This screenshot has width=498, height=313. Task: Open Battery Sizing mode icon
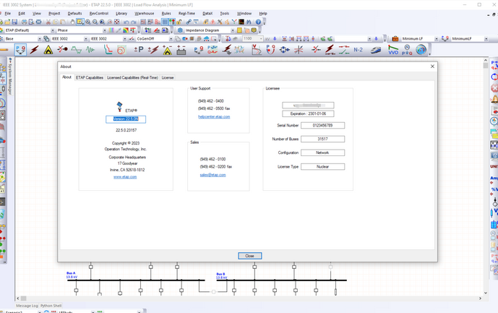(x=181, y=50)
